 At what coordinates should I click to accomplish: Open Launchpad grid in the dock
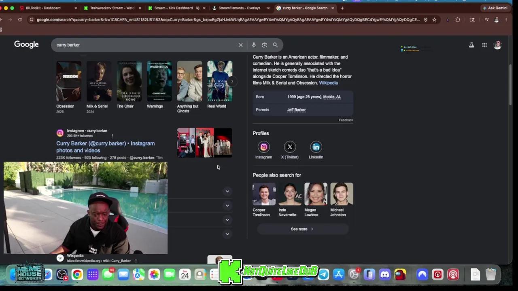[x=93, y=275]
